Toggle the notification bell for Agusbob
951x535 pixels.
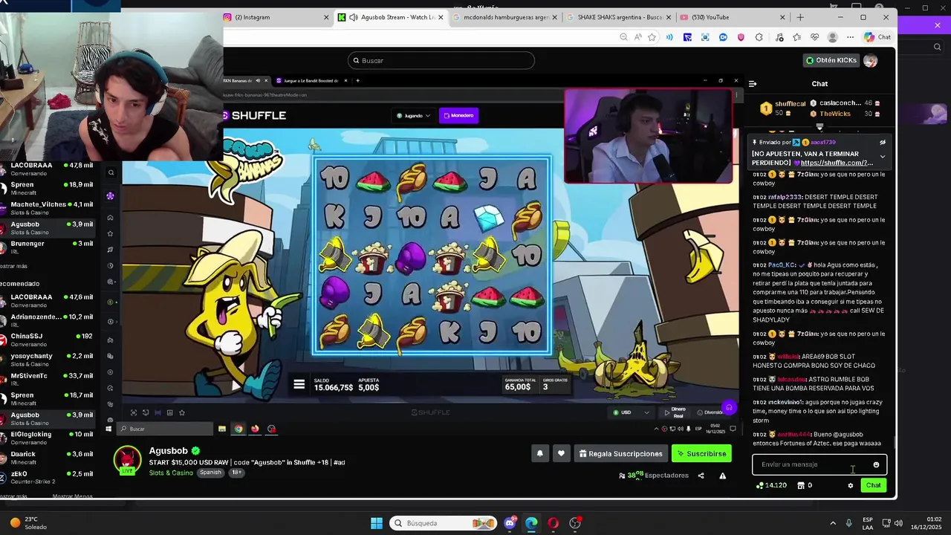[539, 453]
